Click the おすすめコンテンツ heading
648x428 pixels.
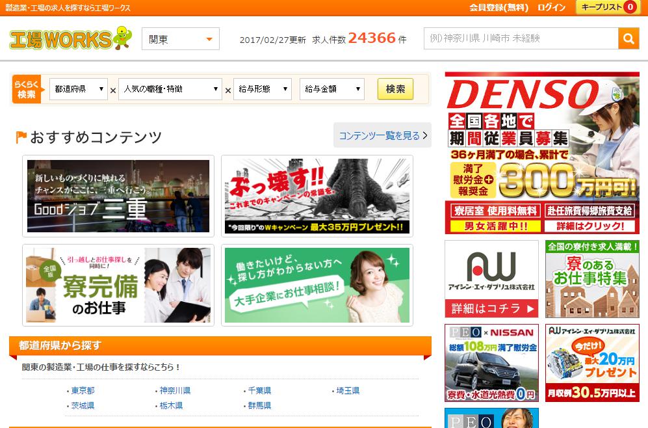[x=96, y=137]
